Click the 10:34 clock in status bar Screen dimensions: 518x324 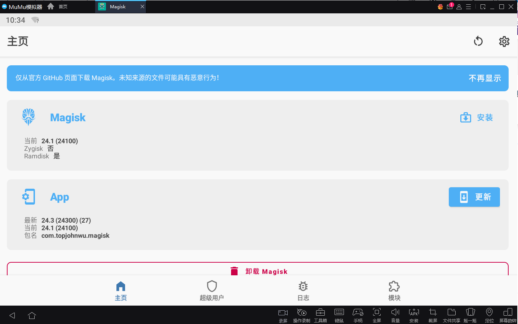click(x=16, y=20)
